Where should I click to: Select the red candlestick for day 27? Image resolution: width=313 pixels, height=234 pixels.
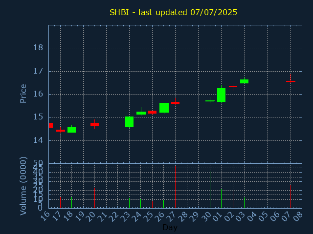point(175,103)
